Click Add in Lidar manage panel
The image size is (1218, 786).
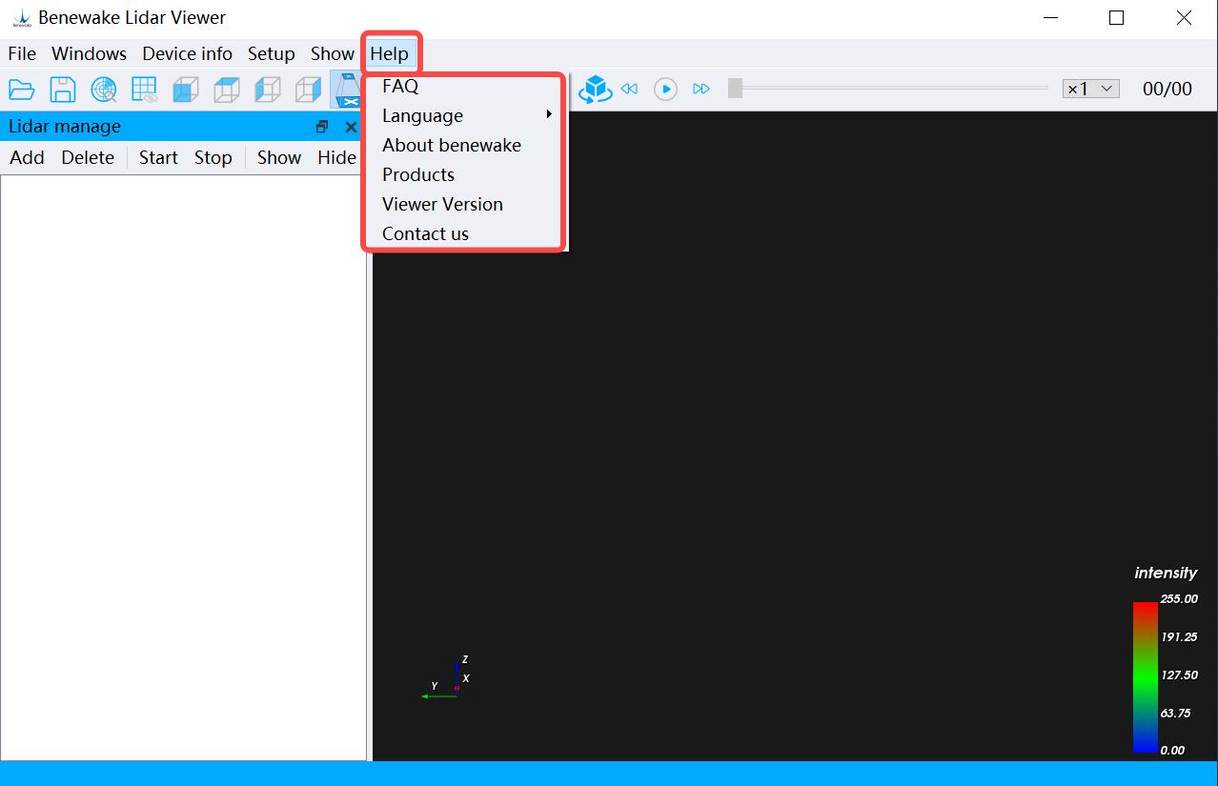[28, 157]
